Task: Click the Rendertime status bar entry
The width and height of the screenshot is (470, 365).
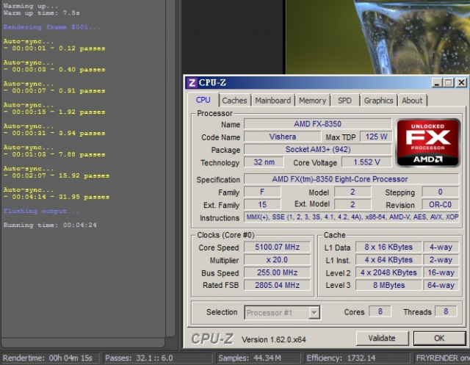Action: 51,358
